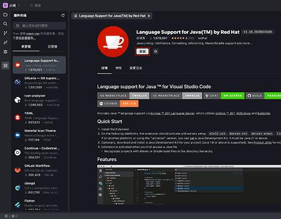Open the open-vsx link in sidebar note
Image resolution: width=281 pixels, height=219 pixels.
pos(33,34)
